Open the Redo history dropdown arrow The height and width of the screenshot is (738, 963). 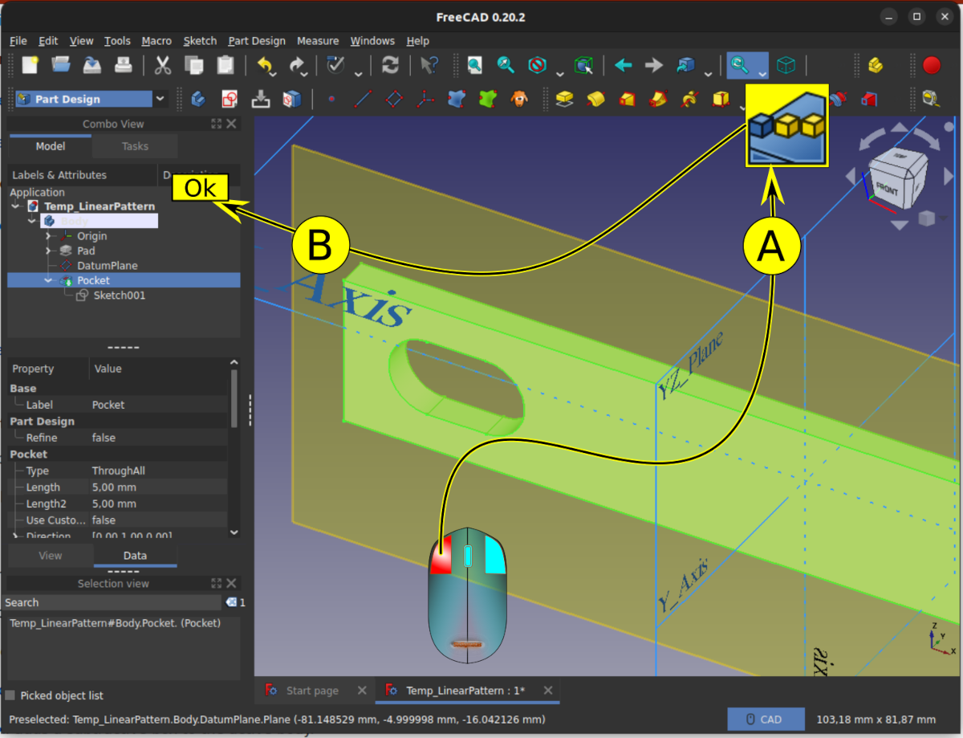pyautogui.click(x=306, y=74)
